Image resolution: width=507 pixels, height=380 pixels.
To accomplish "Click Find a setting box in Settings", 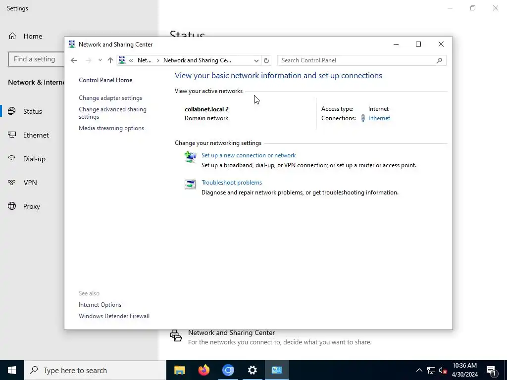I will click(36, 59).
